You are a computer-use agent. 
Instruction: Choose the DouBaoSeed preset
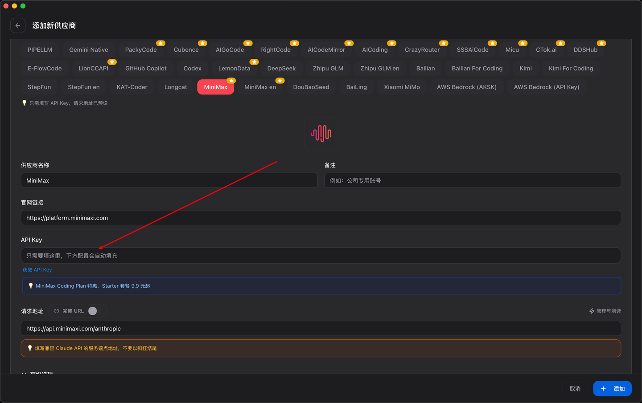pyautogui.click(x=311, y=87)
